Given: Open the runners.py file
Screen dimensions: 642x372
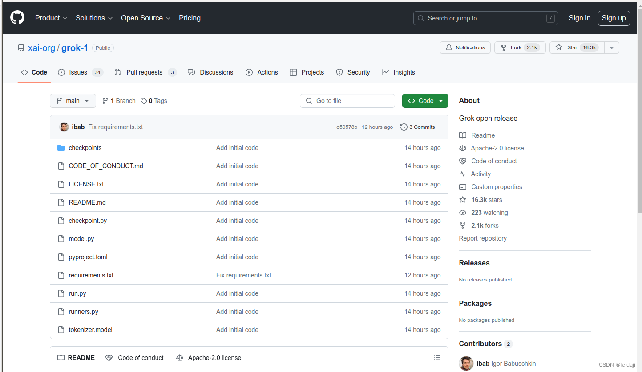Looking at the screenshot, I should pyautogui.click(x=83, y=312).
